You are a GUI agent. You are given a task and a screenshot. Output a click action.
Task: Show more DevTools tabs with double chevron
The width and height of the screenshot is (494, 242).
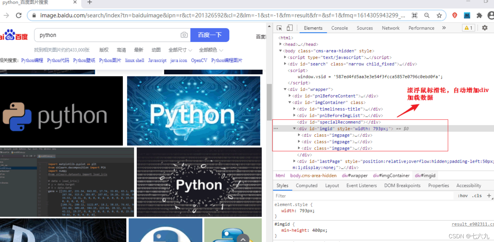(x=444, y=28)
